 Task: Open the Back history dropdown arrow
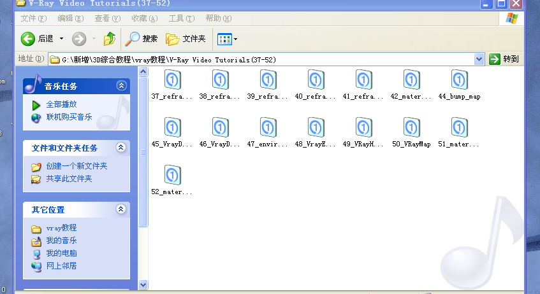pos(61,39)
